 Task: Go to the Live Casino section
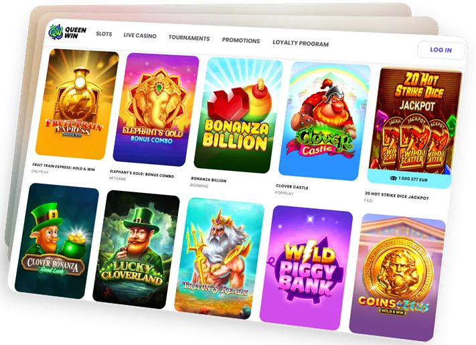coord(140,36)
